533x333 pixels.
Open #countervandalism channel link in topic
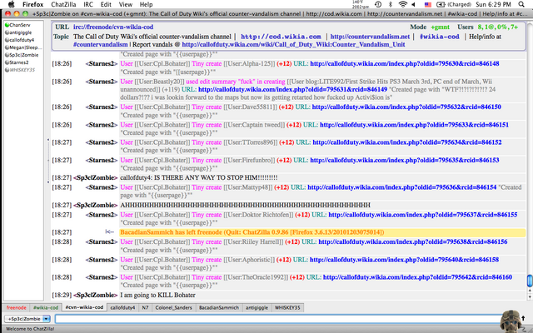tap(100, 44)
